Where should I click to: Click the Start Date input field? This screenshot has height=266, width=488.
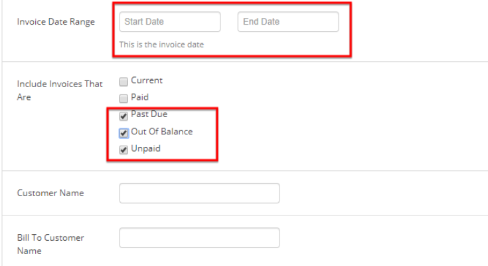pos(169,22)
